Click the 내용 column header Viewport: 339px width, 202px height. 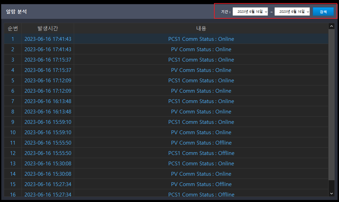201,28
